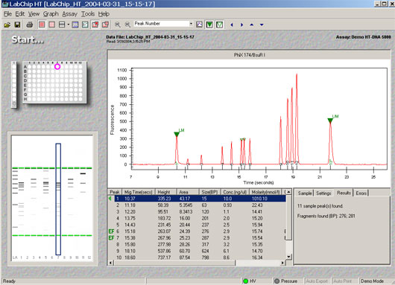Select the magenta-circled well A7 on plate
The image size is (395, 285).
tap(57, 67)
